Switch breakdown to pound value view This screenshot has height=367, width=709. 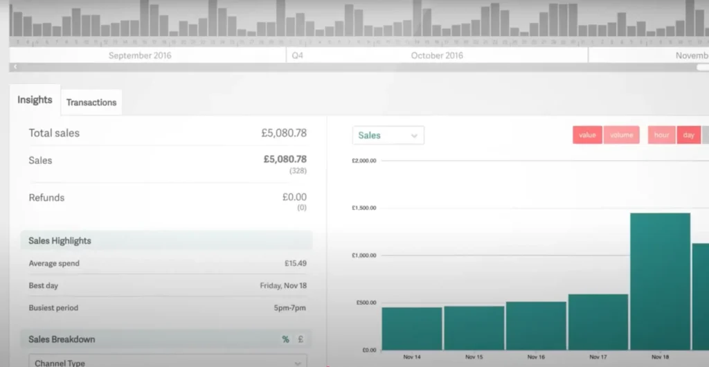[300, 339]
